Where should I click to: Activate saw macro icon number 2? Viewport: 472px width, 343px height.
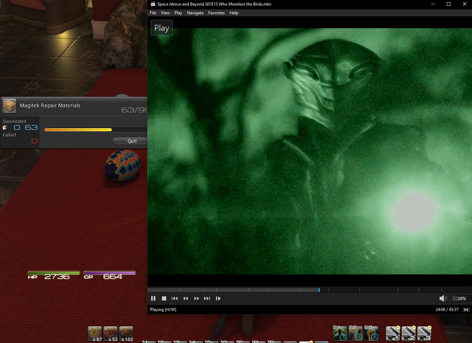pyautogui.click(x=409, y=333)
